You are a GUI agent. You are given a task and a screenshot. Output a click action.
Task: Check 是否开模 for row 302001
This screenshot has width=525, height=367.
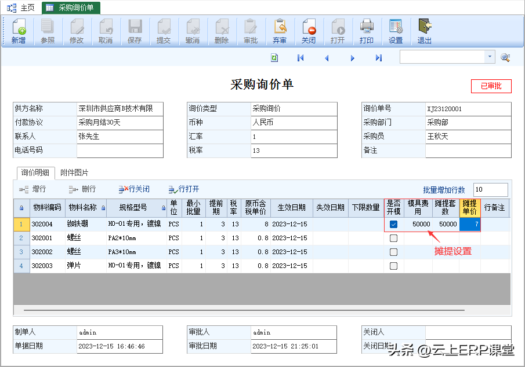click(x=394, y=238)
